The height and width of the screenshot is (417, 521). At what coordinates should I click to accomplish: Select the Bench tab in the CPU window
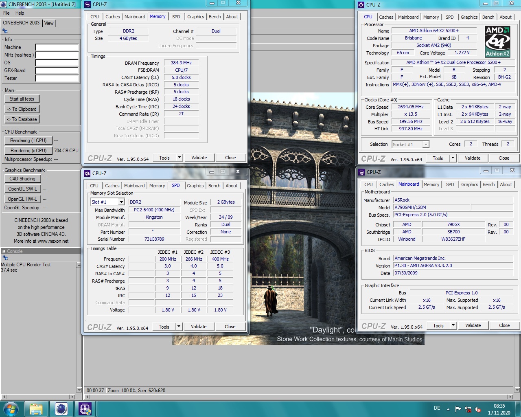(488, 17)
